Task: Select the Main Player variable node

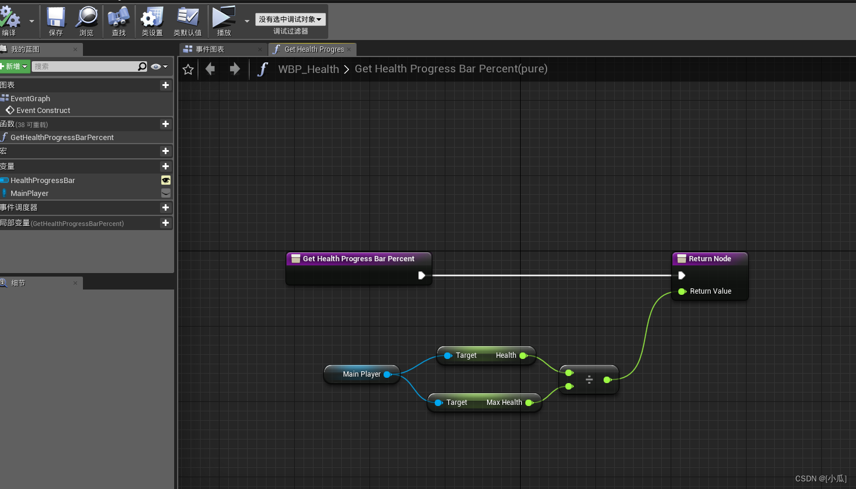Action: [x=362, y=374]
